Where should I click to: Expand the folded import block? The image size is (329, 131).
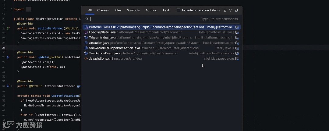click(12, 9)
